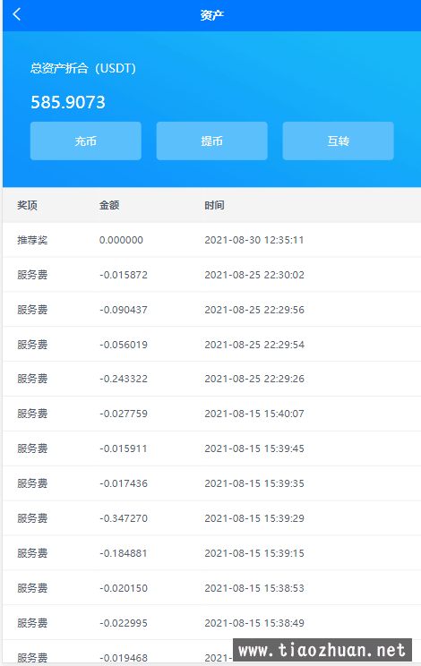Click timestamp 2021-08-15 15:38:53
The image size is (421, 666).
[254, 588]
